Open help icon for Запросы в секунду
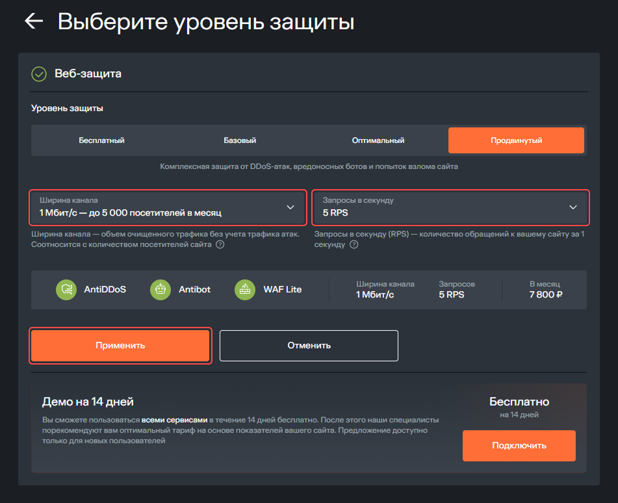This screenshot has width=618, height=503. (x=354, y=245)
